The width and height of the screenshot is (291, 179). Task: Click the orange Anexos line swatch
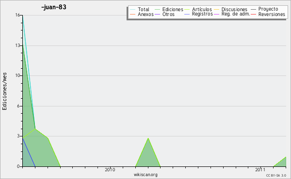[133, 14]
